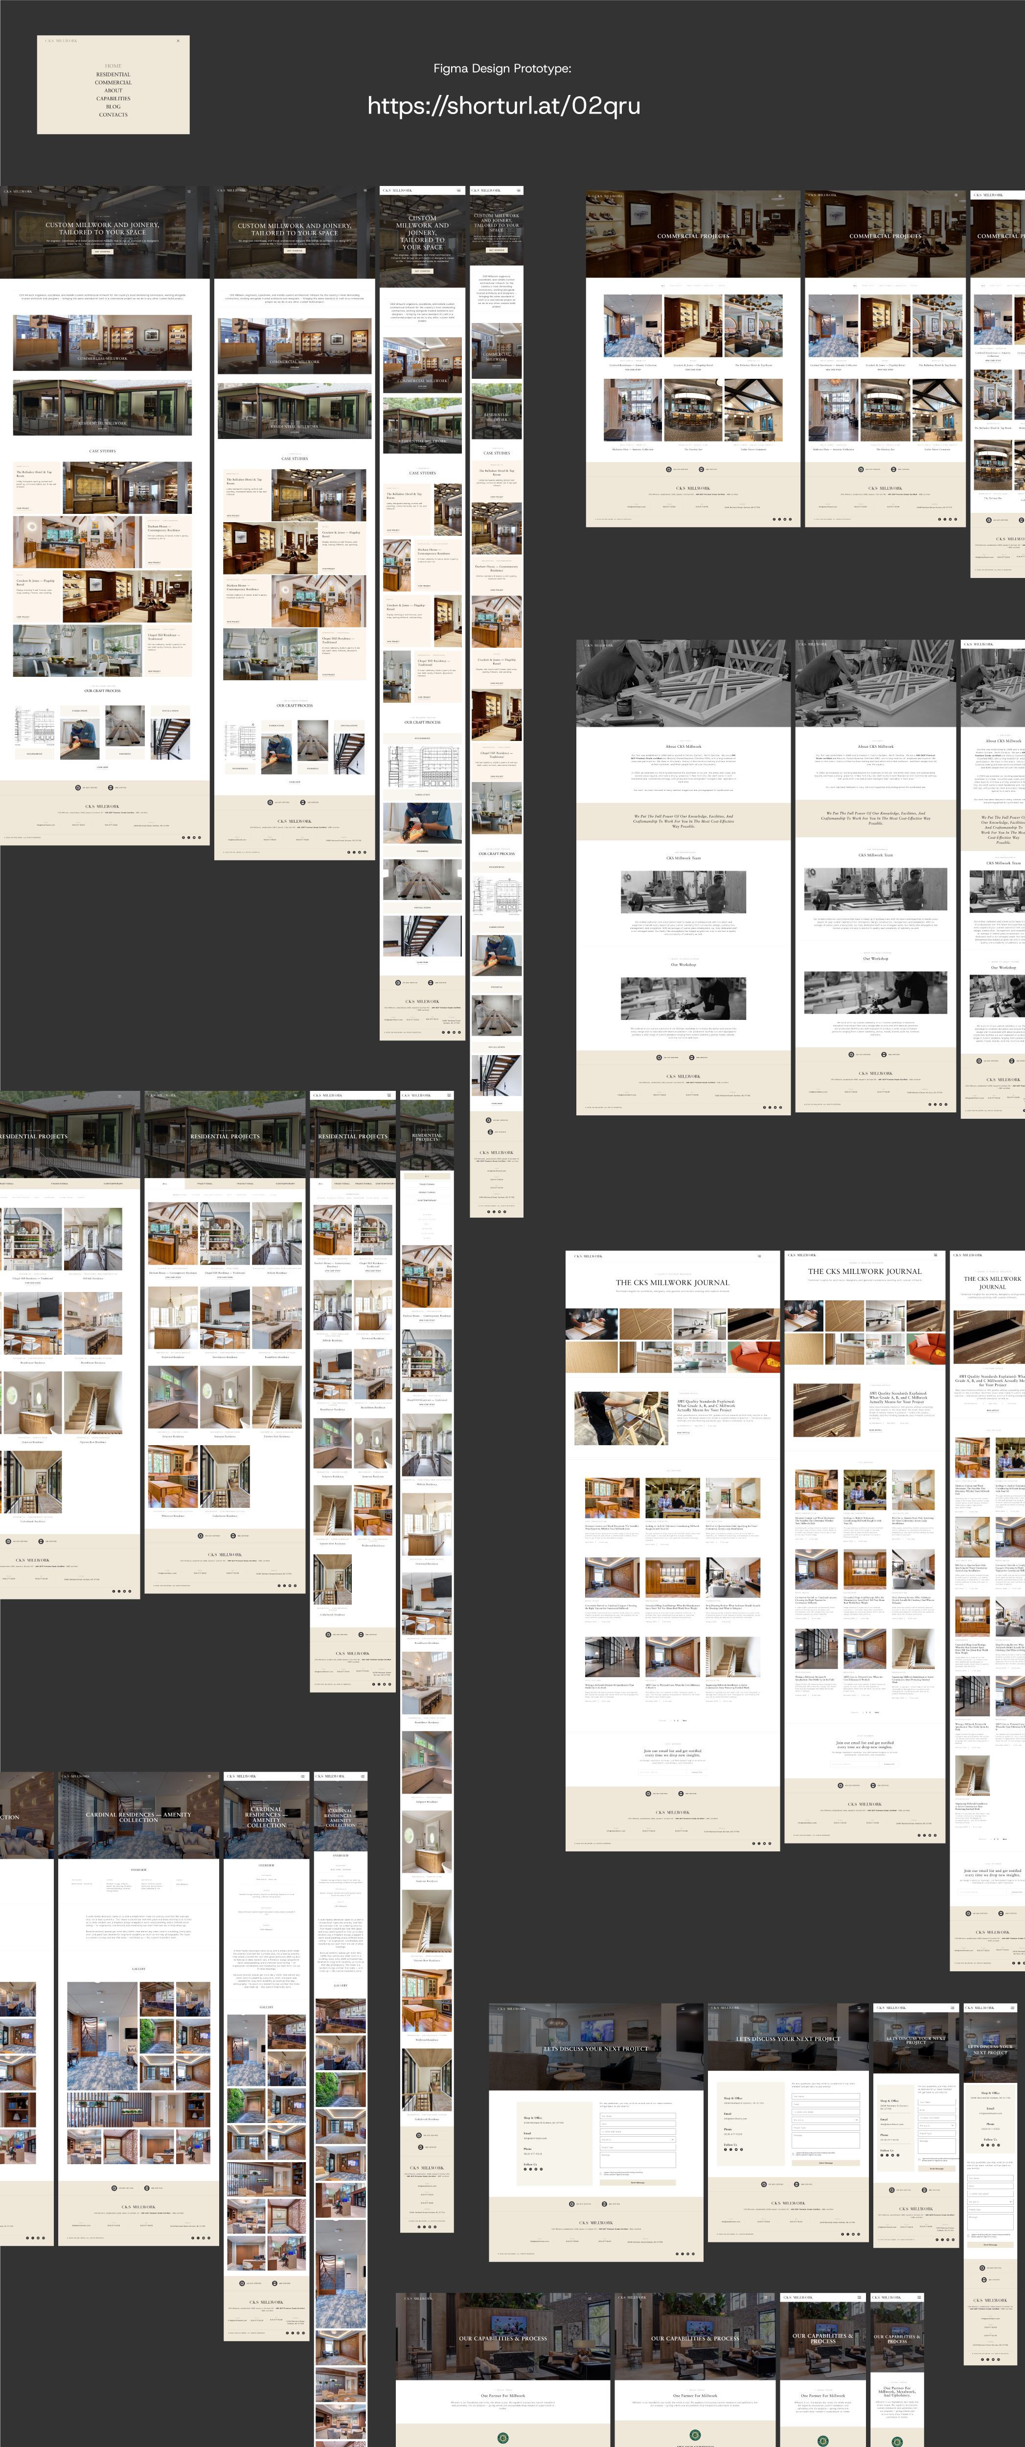Open the hamburger menu in the leftmost journal mockup
This screenshot has width=1025, height=2447.
759,1256
